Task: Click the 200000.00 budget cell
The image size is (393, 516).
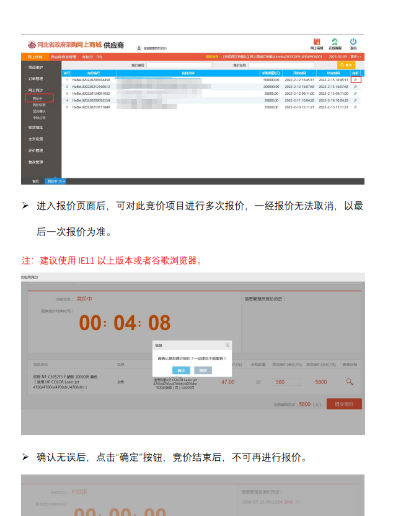Action: [271, 87]
